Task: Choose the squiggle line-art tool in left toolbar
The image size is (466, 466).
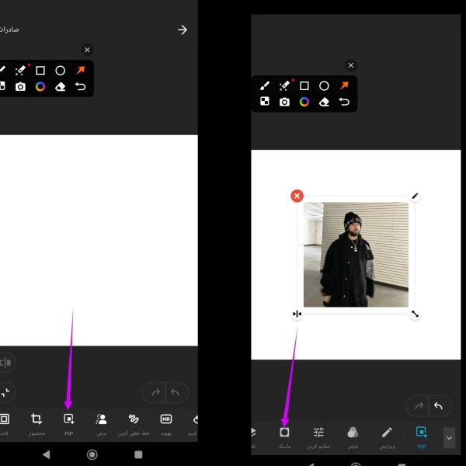Action: (x=134, y=424)
